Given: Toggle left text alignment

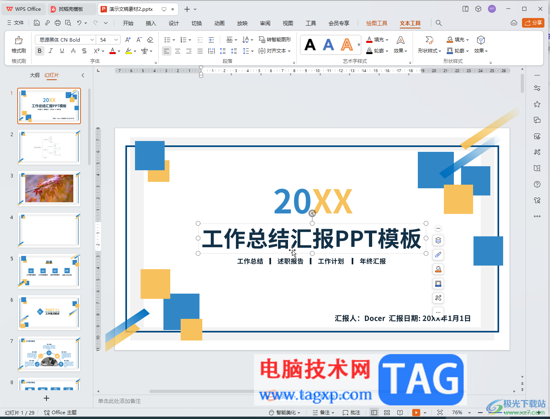Looking at the screenshot, I should (x=166, y=51).
